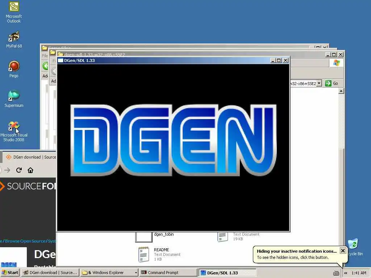Viewport: 371px width, 278px height.
Task: Maximize the DGen/SDL 1.33 window
Action: 279,60
